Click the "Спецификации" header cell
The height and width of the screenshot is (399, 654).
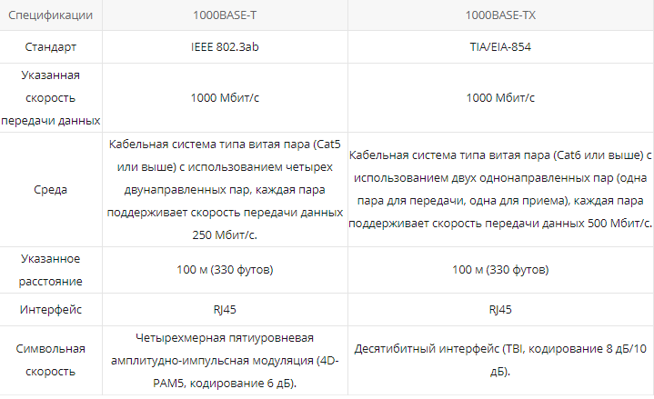tap(50, 15)
